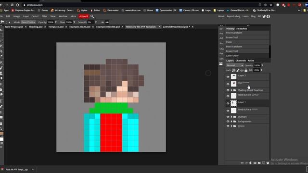Click the new folder icon in layers footer
308x173 pixels.
coord(259,163)
